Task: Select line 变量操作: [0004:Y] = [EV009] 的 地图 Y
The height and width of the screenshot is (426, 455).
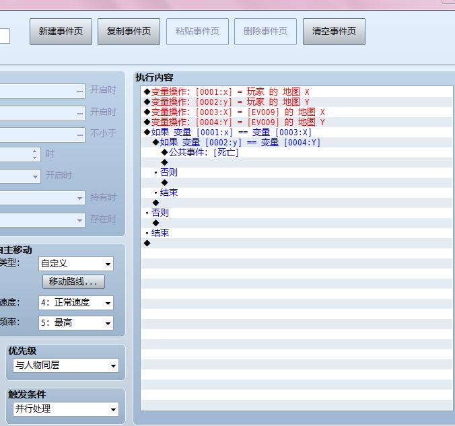Action: (x=297, y=122)
